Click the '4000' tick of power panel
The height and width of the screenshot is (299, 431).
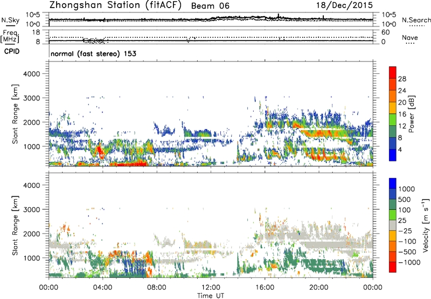(x=31, y=74)
